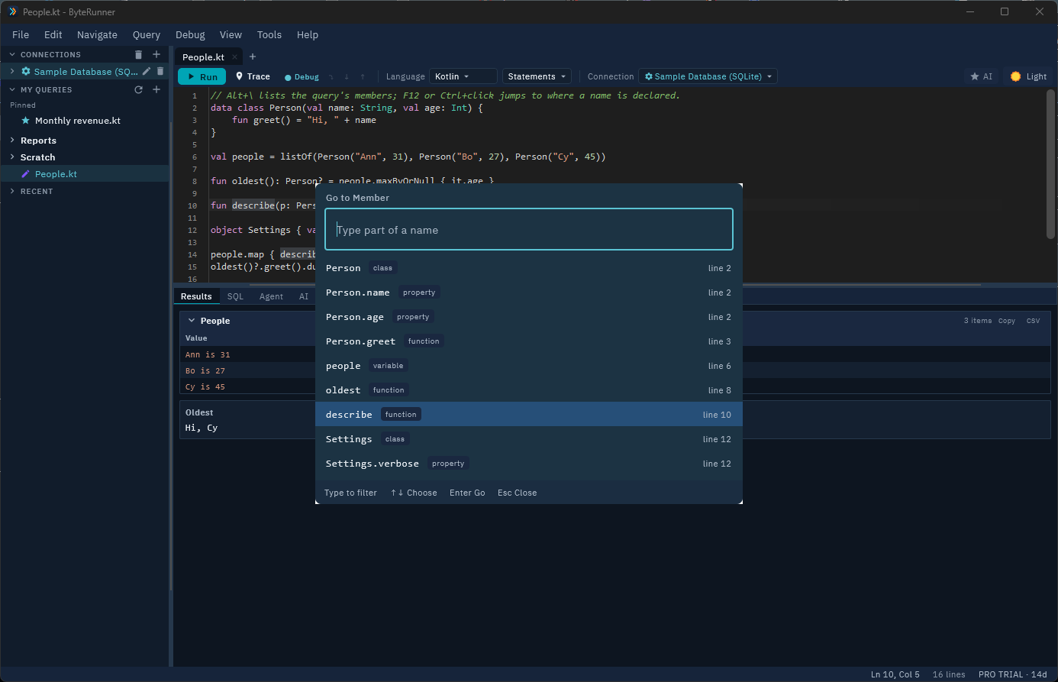The height and width of the screenshot is (682, 1058).
Task: Go to the oldest function member
Action: 529,390
